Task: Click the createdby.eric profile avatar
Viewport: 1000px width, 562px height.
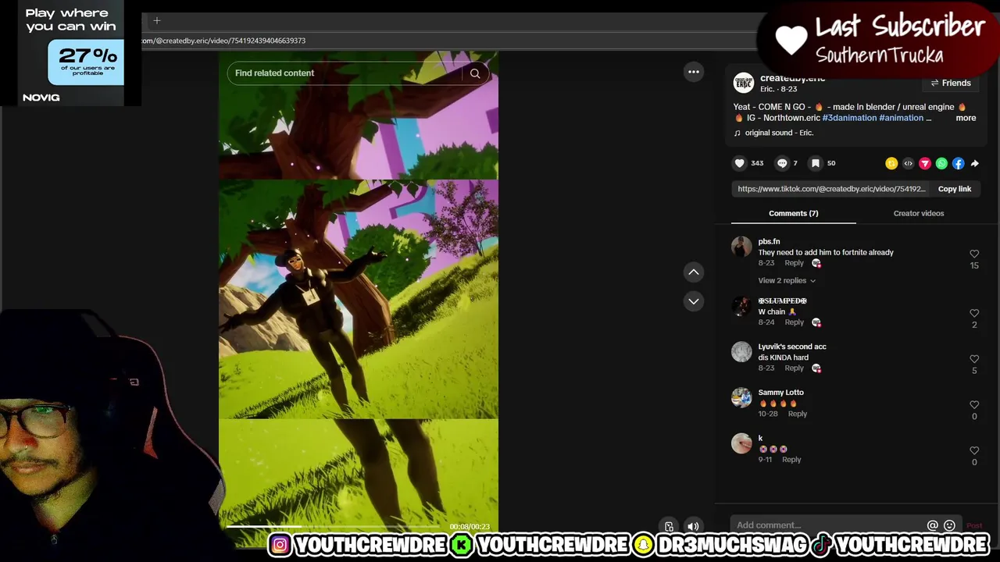Action: [744, 82]
